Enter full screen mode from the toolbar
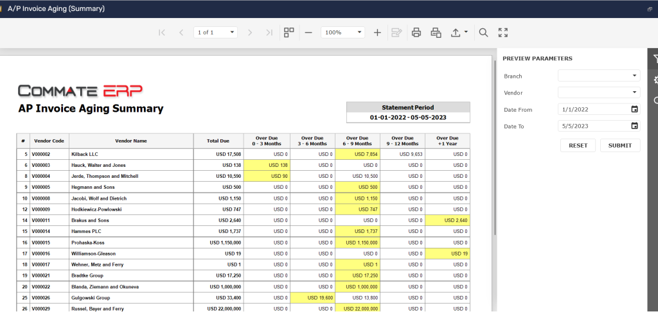 coord(503,32)
